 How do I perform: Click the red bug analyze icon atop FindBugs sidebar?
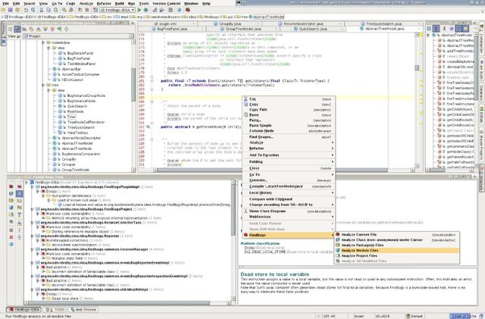click(11, 186)
